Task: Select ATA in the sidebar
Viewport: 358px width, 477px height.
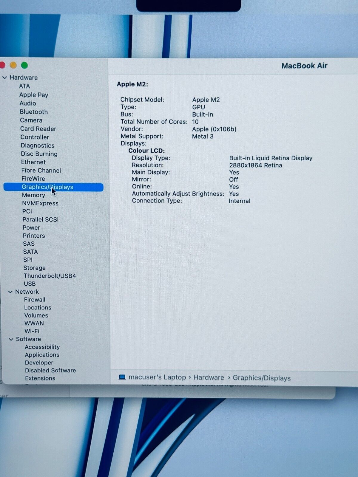Action: 24,86
